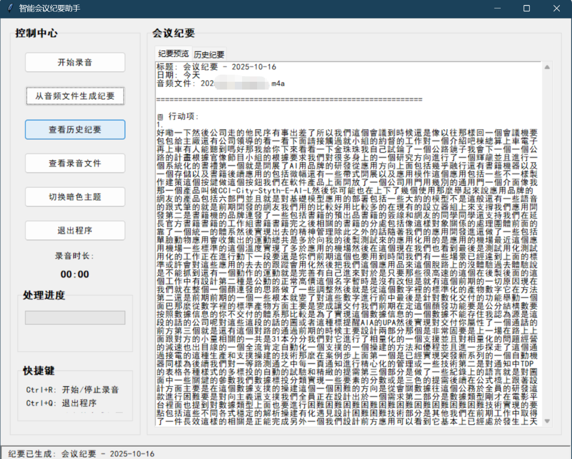The image size is (572, 459).
Task: Click the feather app icon in title bar
Action: [x=10, y=8]
